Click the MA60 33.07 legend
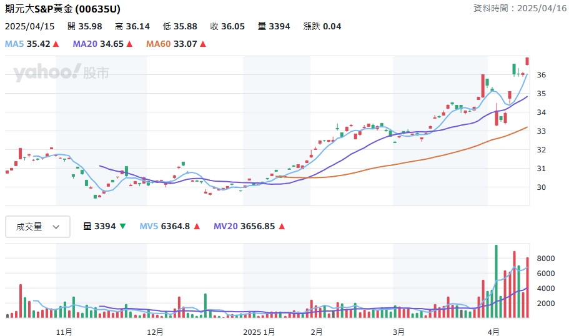This screenshot has width=569, height=336. click(x=172, y=44)
